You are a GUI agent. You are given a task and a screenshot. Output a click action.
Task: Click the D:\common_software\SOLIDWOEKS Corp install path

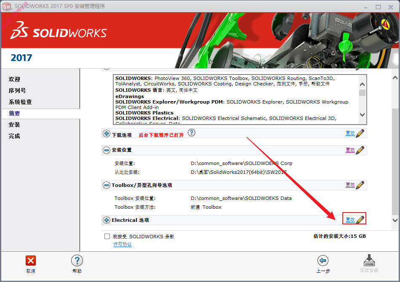(241, 163)
